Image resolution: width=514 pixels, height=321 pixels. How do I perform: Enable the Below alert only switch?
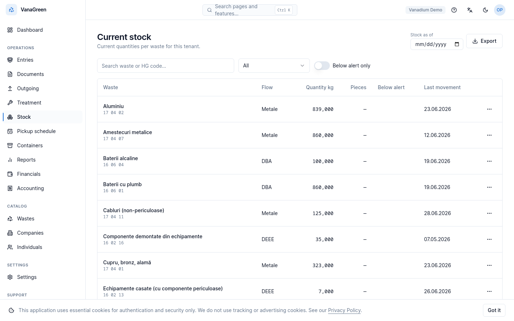coord(322,66)
